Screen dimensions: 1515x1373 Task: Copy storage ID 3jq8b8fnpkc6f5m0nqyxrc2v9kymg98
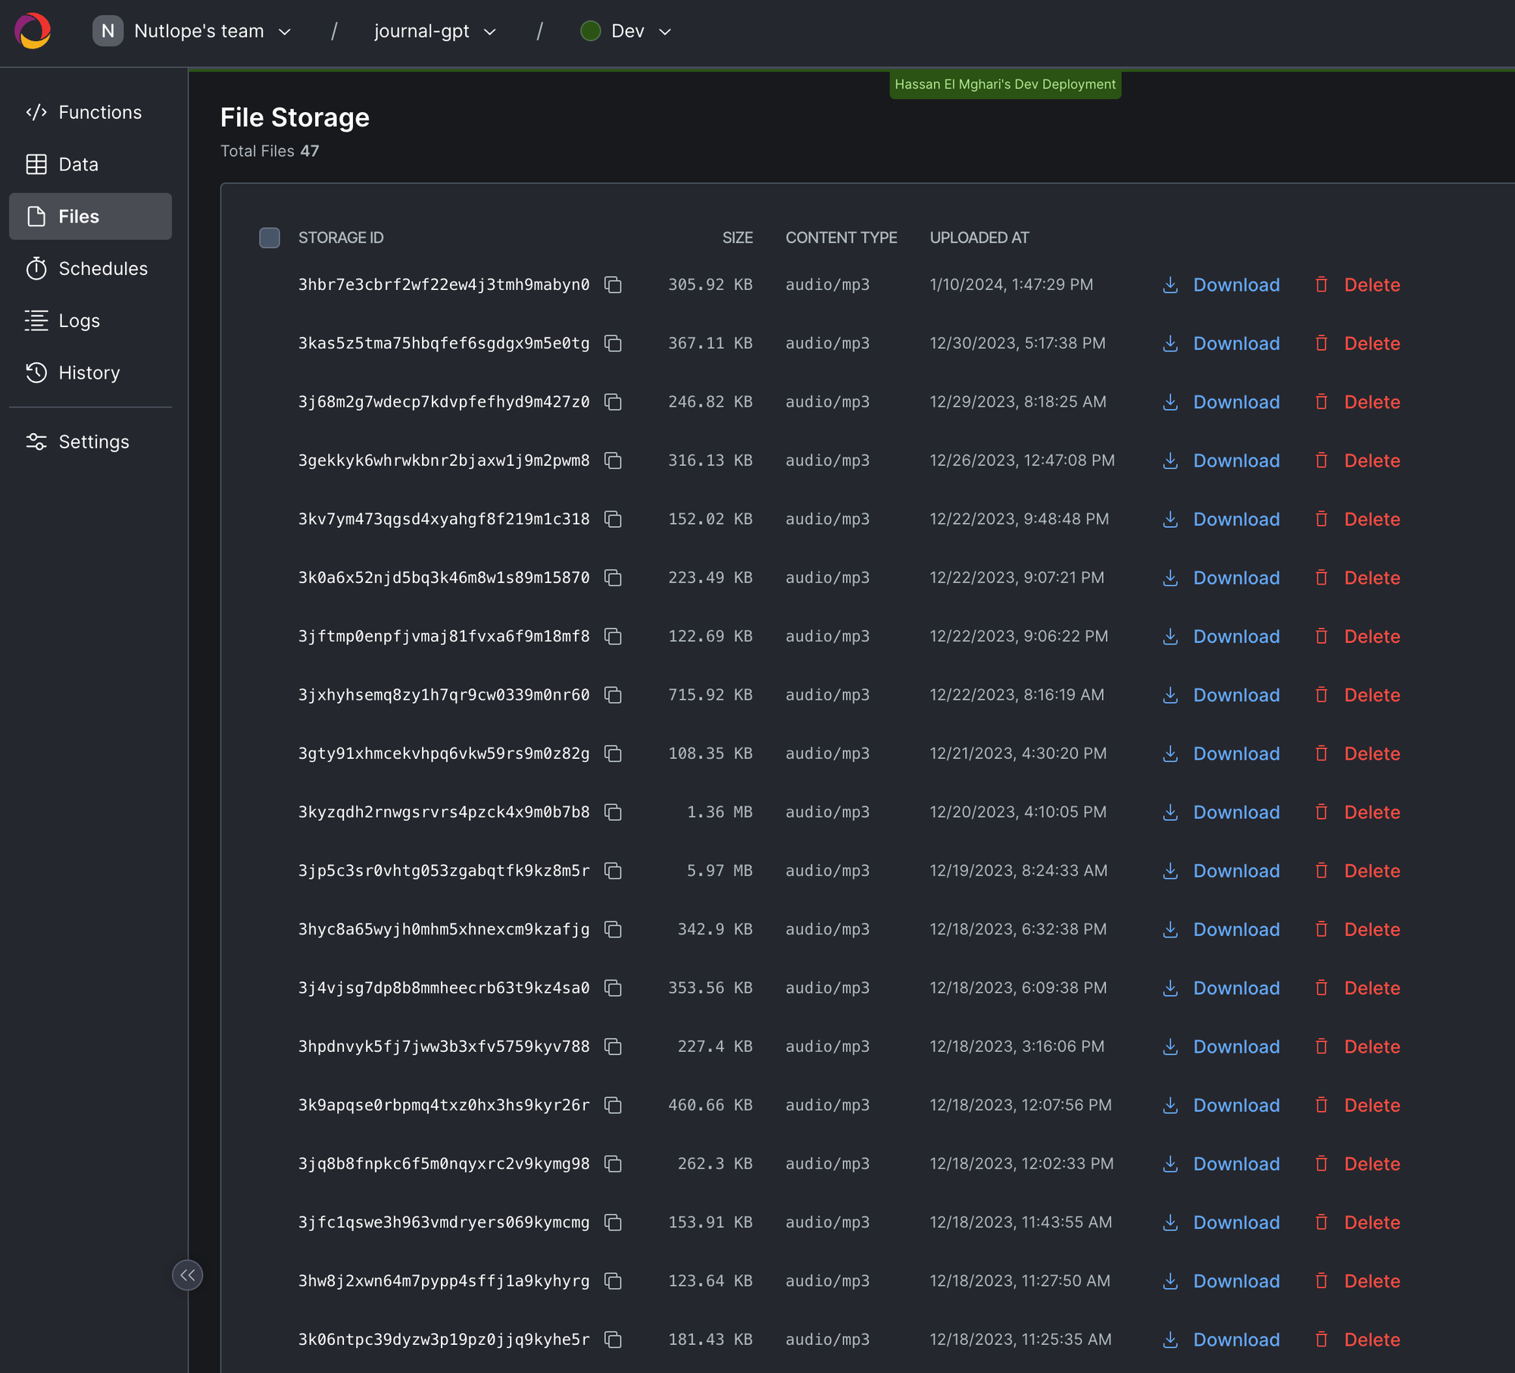click(613, 1163)
